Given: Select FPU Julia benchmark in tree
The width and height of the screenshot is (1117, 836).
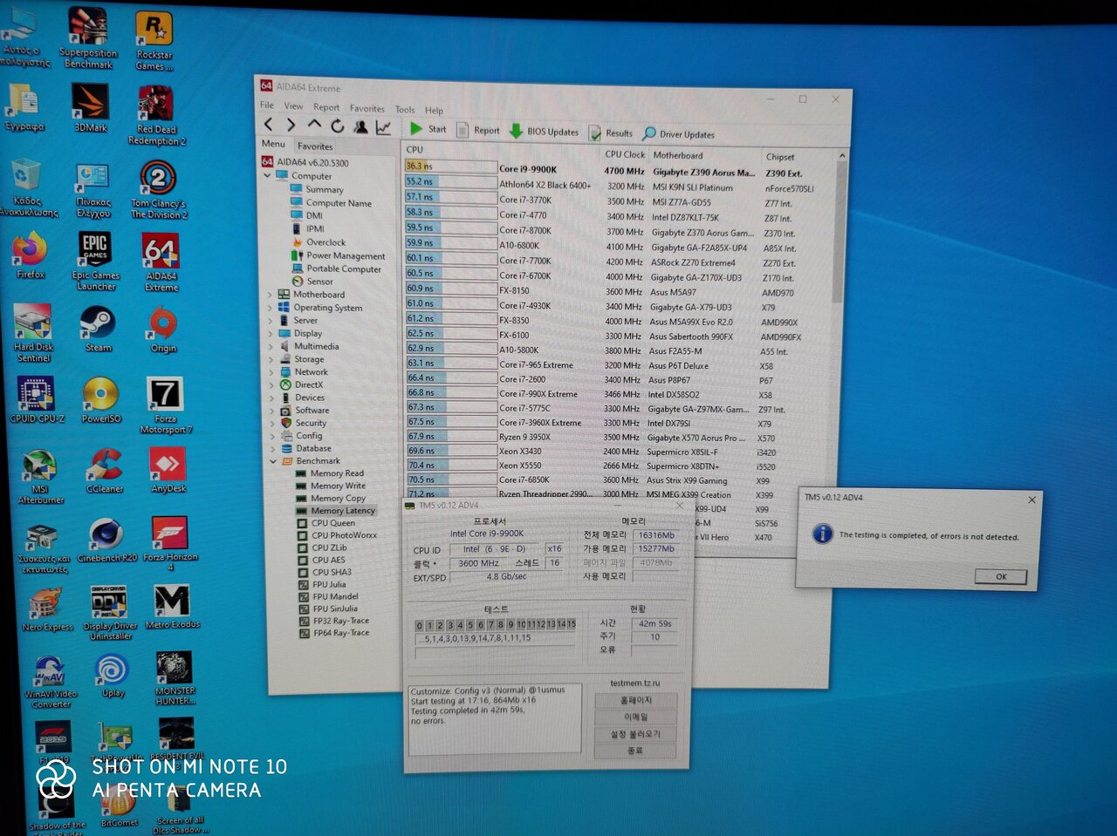Looking at the screenshot, I should pos(329,585).
